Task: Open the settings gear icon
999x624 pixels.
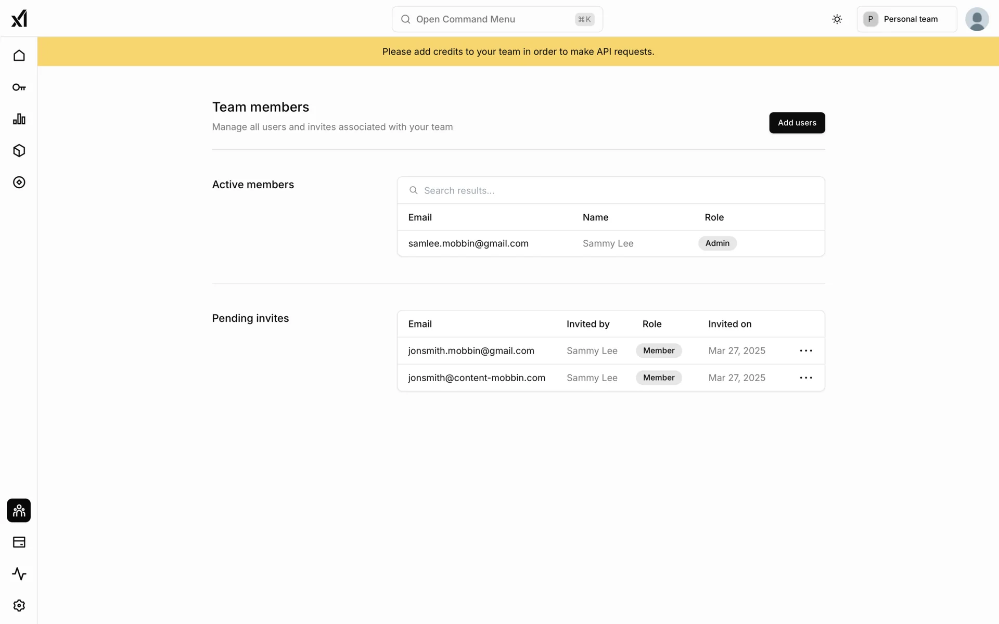Action: click(19, 606)
